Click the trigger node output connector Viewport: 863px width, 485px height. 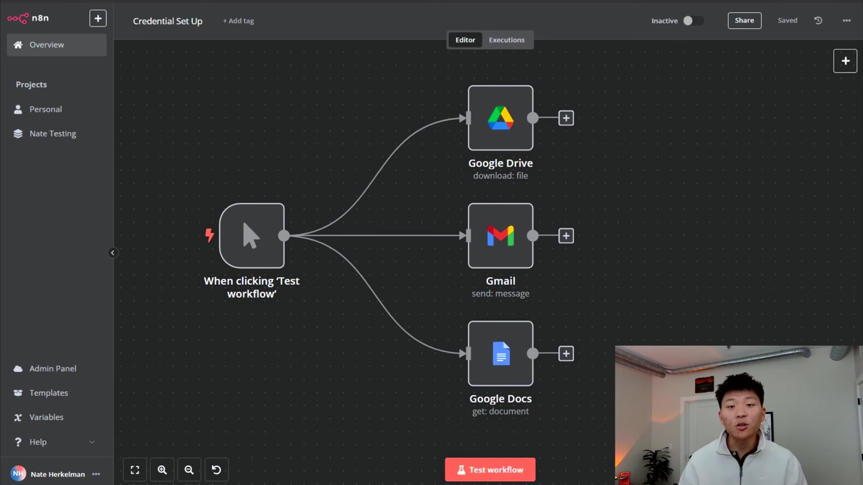tap(284, 236)
